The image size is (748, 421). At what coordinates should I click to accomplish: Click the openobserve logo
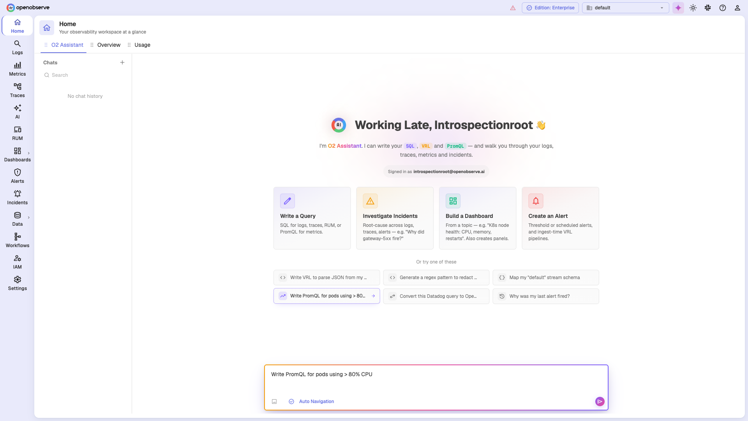[x=28, y=7]
